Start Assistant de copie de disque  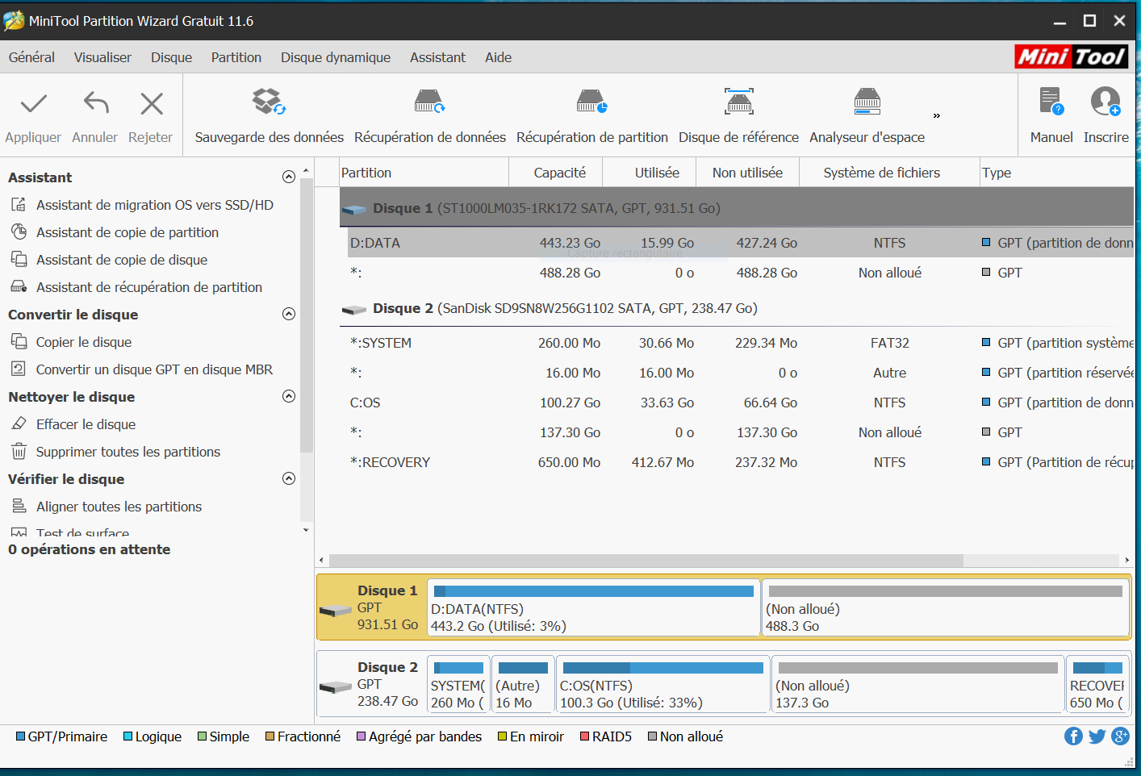pos(121,260)
